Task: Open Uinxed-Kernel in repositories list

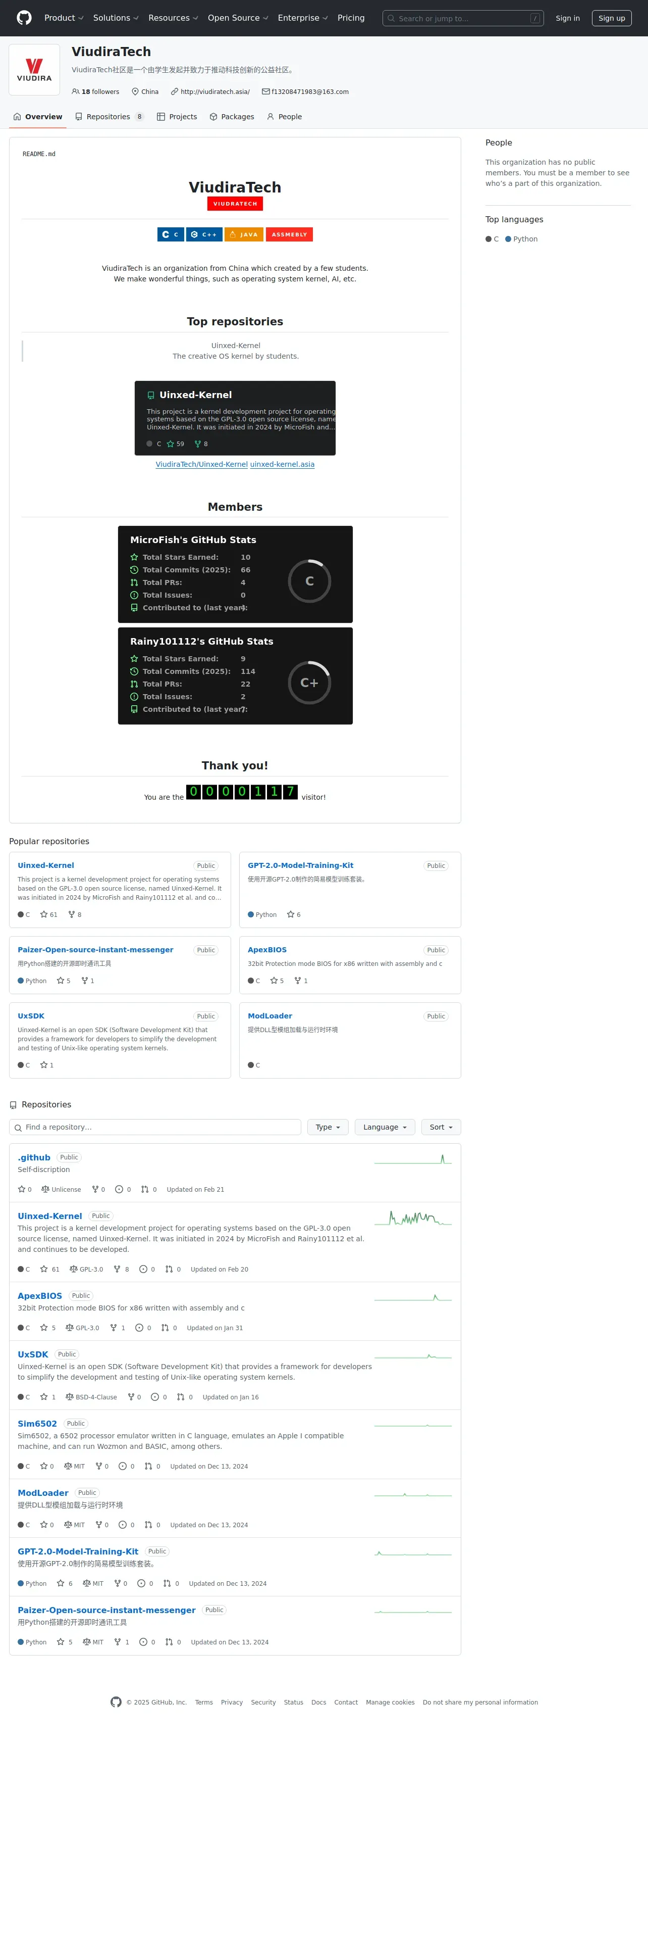Action: pos(50,1217)
